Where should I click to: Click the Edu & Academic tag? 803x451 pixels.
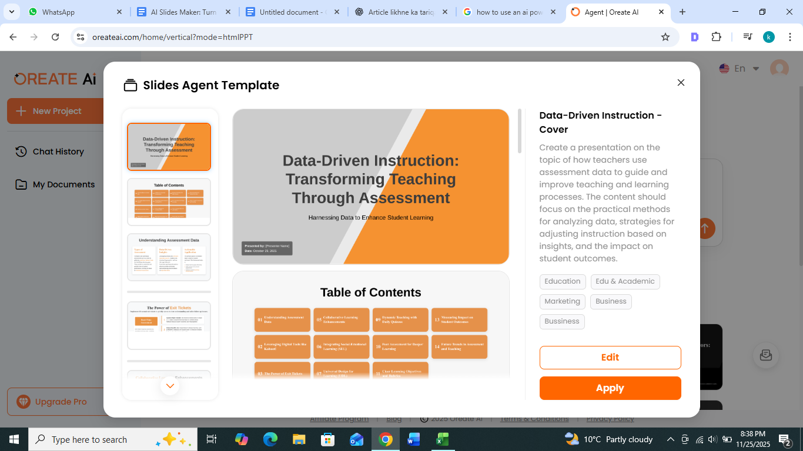(x=625, y=282)
